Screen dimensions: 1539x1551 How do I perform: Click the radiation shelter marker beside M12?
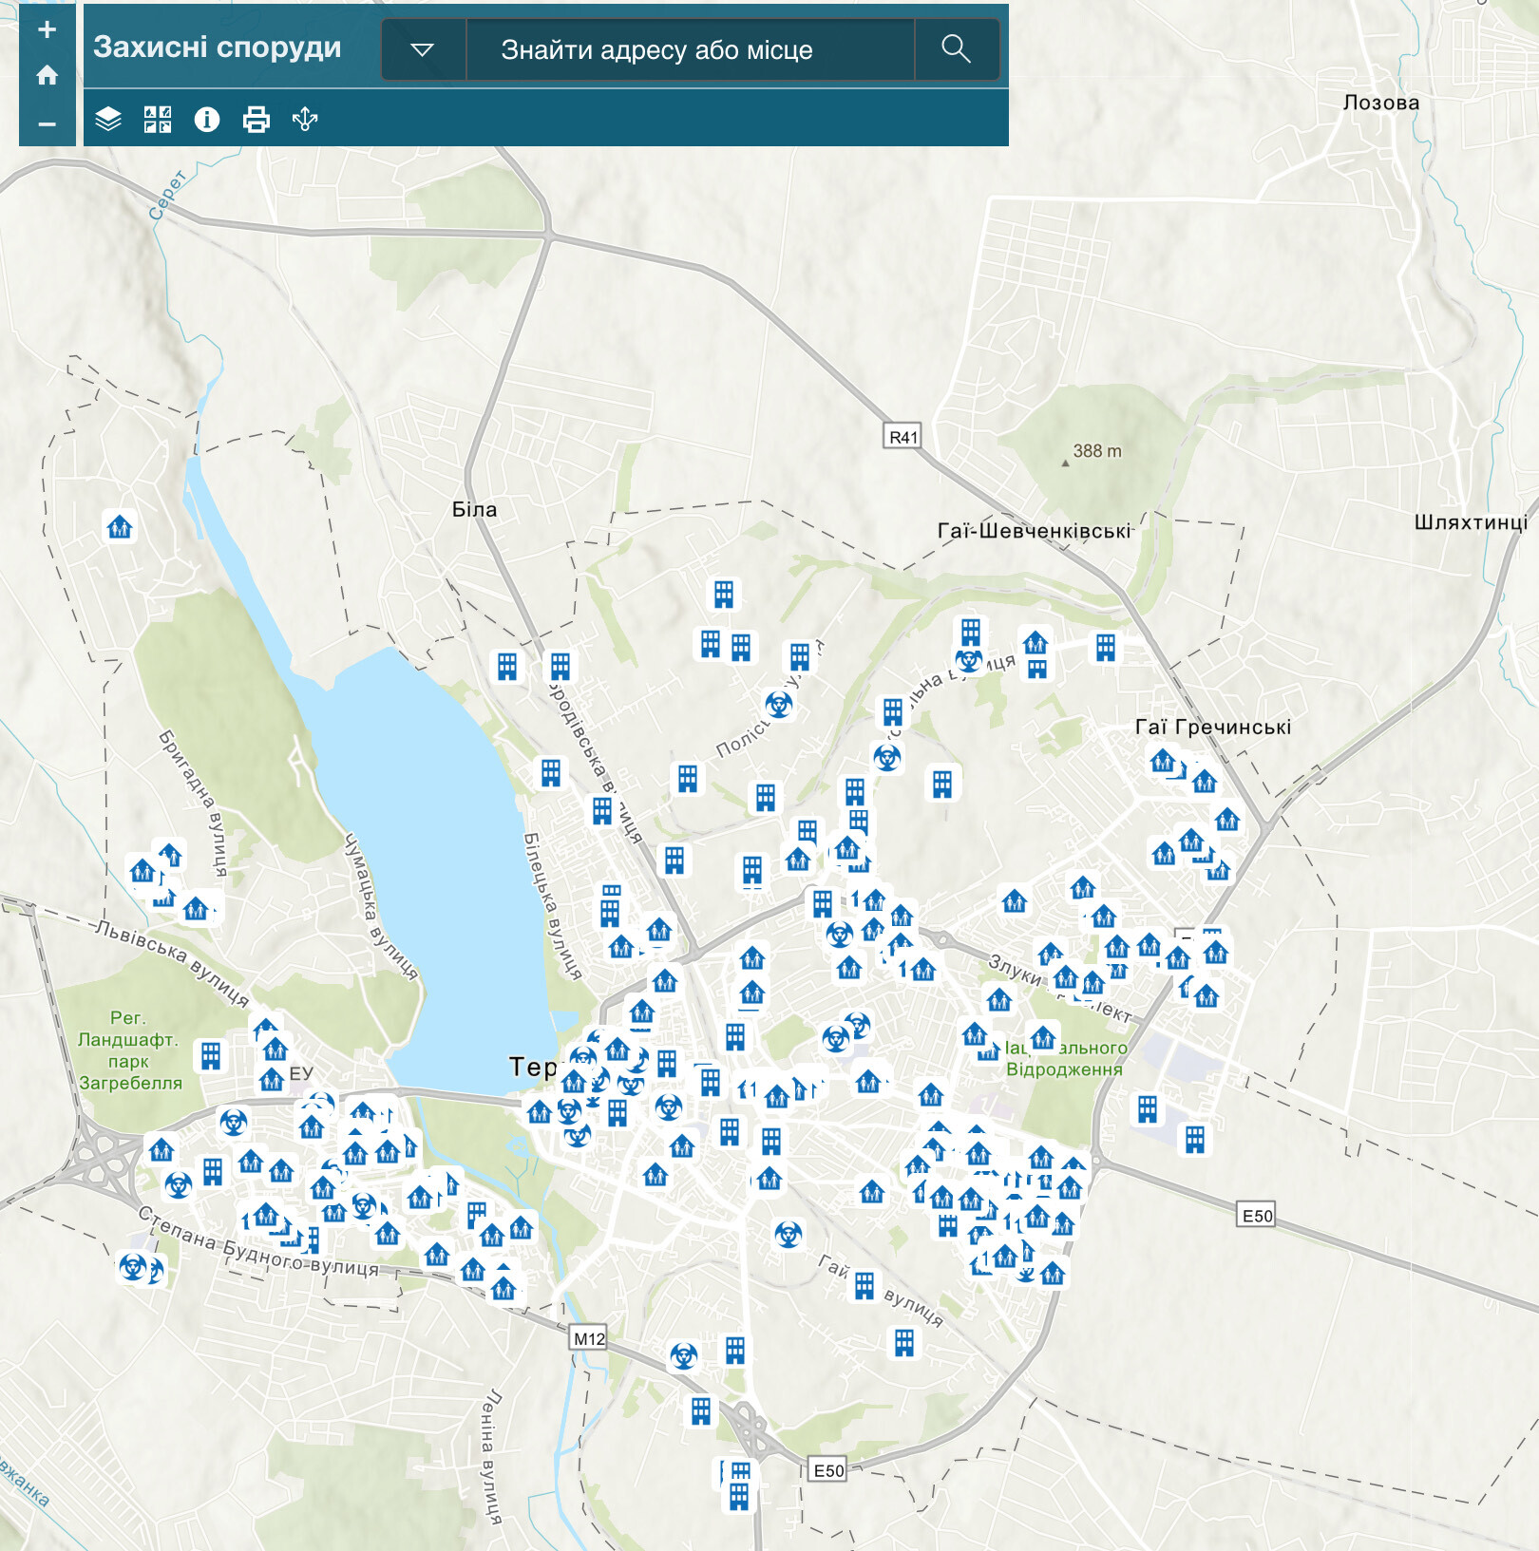683,1355
